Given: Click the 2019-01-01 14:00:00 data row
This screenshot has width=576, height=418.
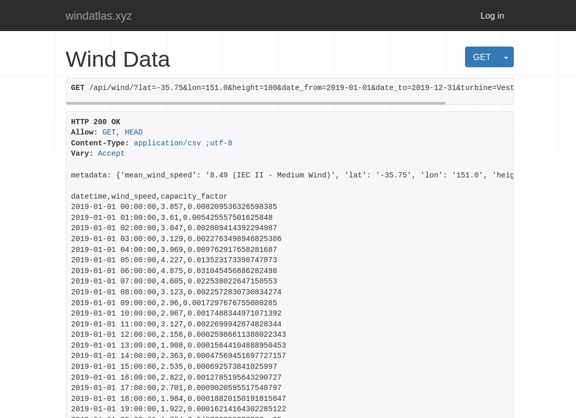Looking at the screenshot, I should pyautogui.click(x=178, y=356).
